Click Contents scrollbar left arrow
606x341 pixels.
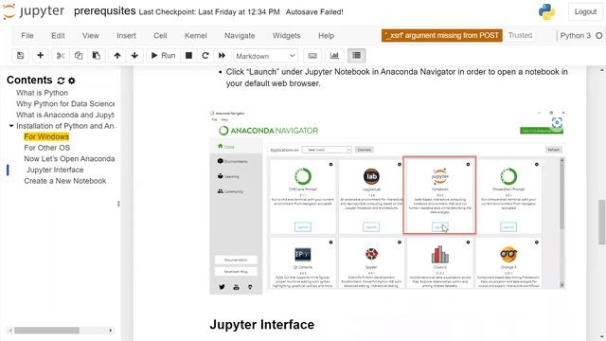click(10, 331)
